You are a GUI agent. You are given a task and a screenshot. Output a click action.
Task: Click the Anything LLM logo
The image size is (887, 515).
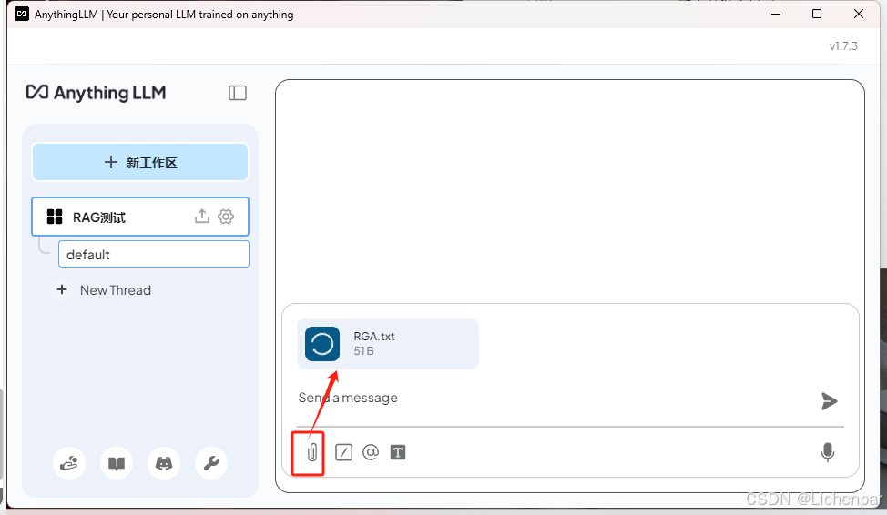tap(97, 92)
